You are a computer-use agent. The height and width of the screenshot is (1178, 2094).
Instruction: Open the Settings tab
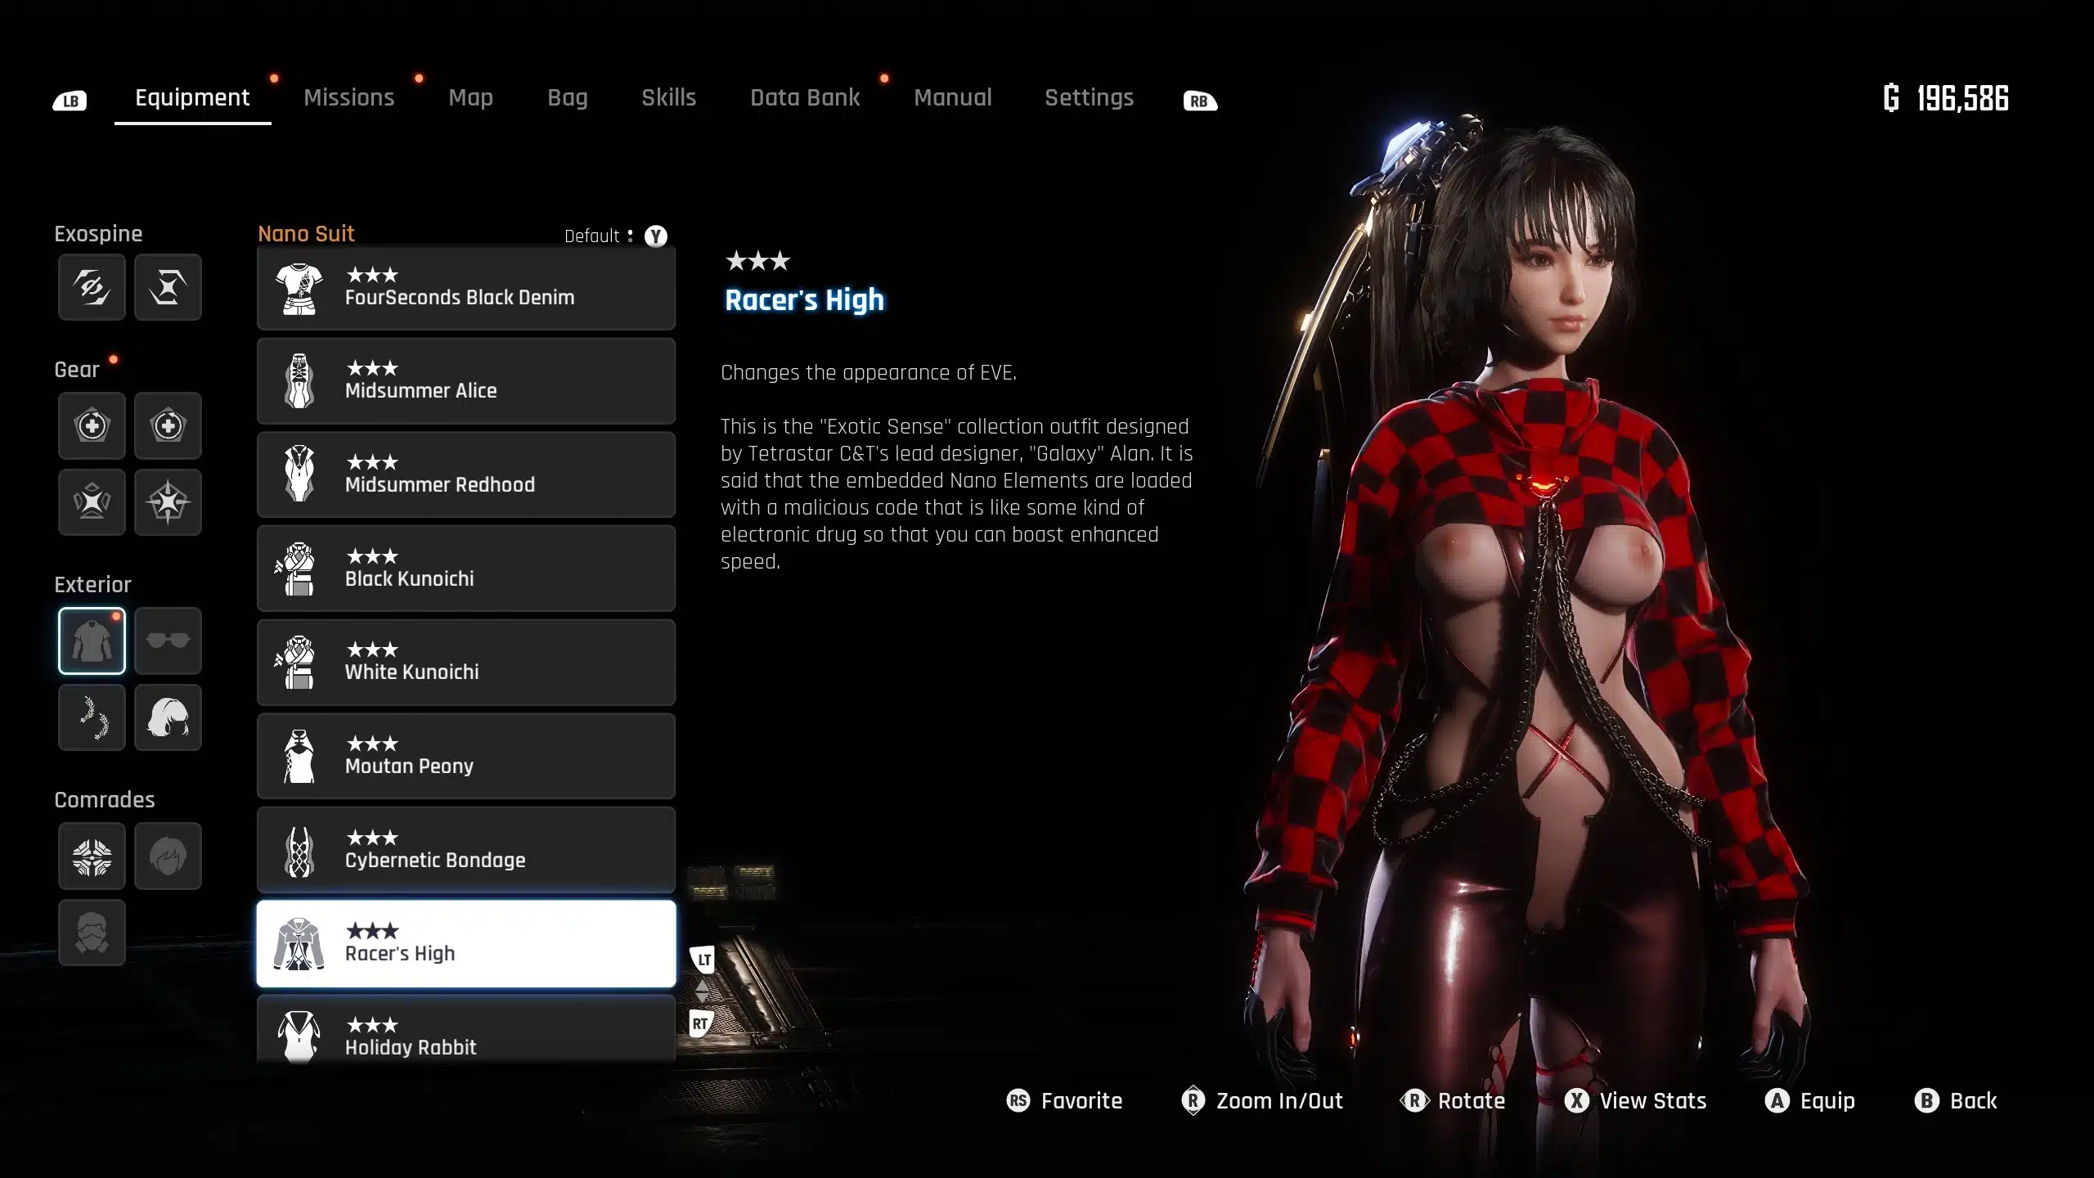point(1089,98)
